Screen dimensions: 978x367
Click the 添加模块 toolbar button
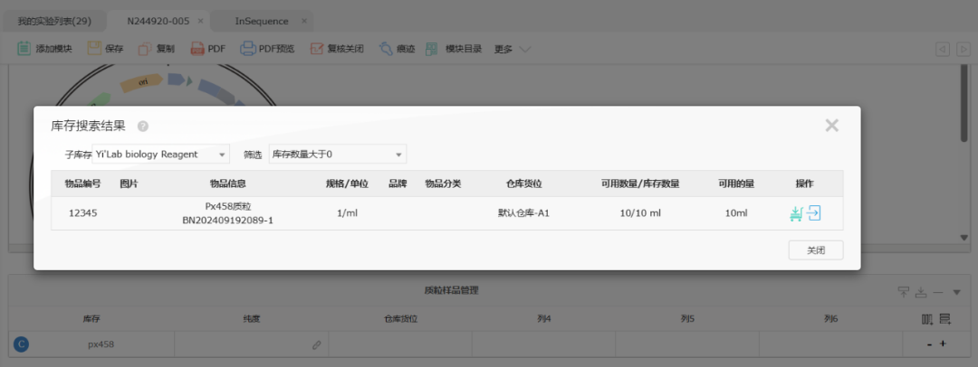44,49
